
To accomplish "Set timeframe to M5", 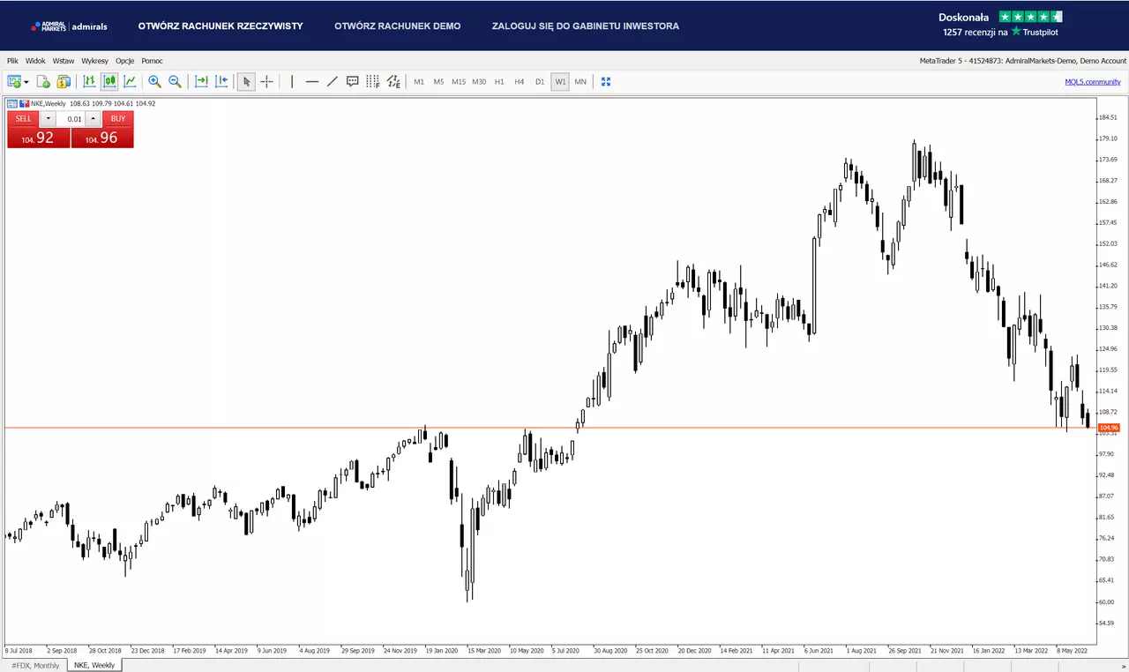I will [438, 82].
